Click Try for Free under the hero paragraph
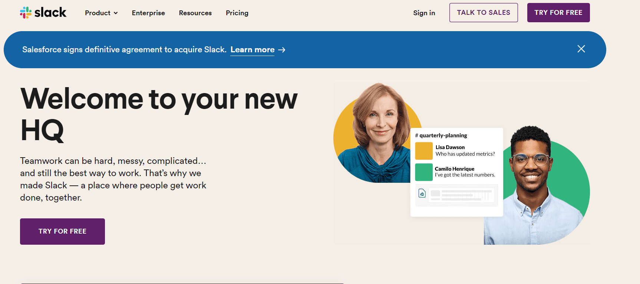Viewport: 640px width, 284px height. pyautogui.click(x=62, y=231)
